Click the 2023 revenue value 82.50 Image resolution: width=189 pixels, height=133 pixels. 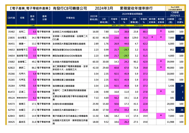click(96, 38)
